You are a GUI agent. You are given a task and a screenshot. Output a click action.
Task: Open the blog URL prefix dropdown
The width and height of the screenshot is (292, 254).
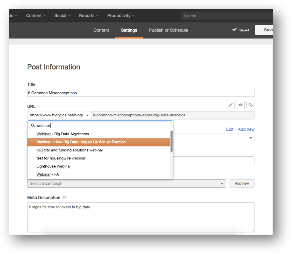(88, 115)
